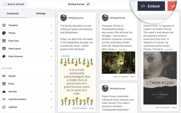This screenshot has height=113, width=181.
Task: Expand the Posts section arrow
Action: point(51,84)
